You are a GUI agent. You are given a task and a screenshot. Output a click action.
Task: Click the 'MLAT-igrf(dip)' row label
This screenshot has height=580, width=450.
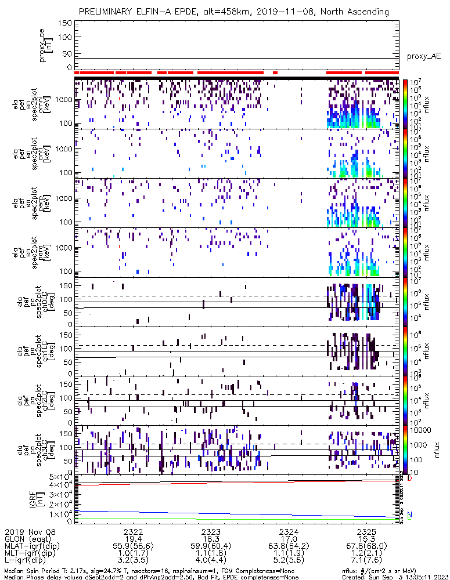[x=33, y=547]
